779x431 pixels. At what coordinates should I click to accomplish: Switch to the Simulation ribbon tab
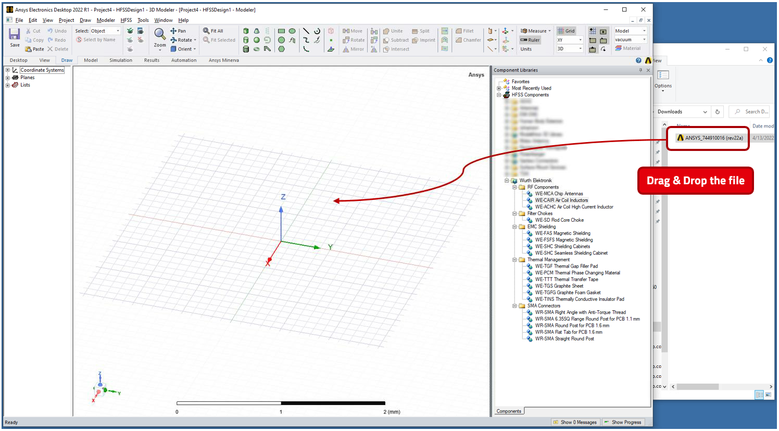pos(120,60)
